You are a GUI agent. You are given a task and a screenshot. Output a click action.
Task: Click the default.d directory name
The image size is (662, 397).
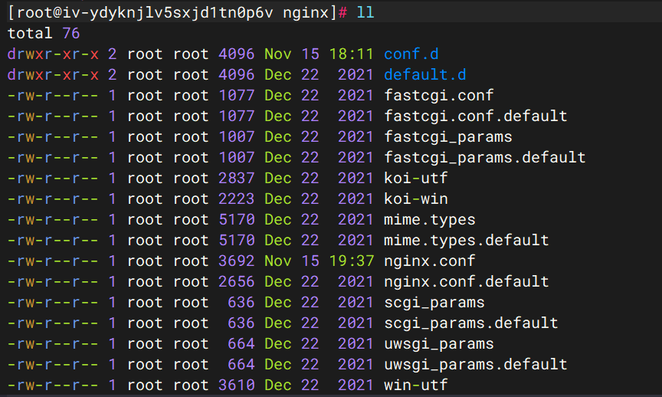424,75
